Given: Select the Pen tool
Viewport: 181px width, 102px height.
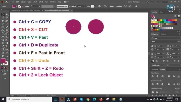Looking at the screenshot, I should tap(3, 21).
